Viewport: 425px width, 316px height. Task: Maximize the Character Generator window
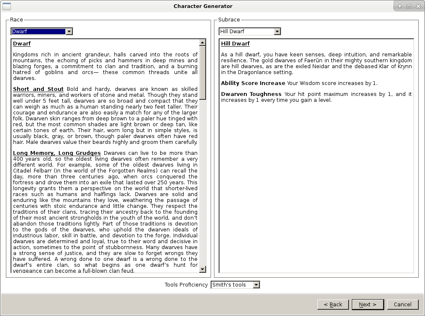pos(409,6)
